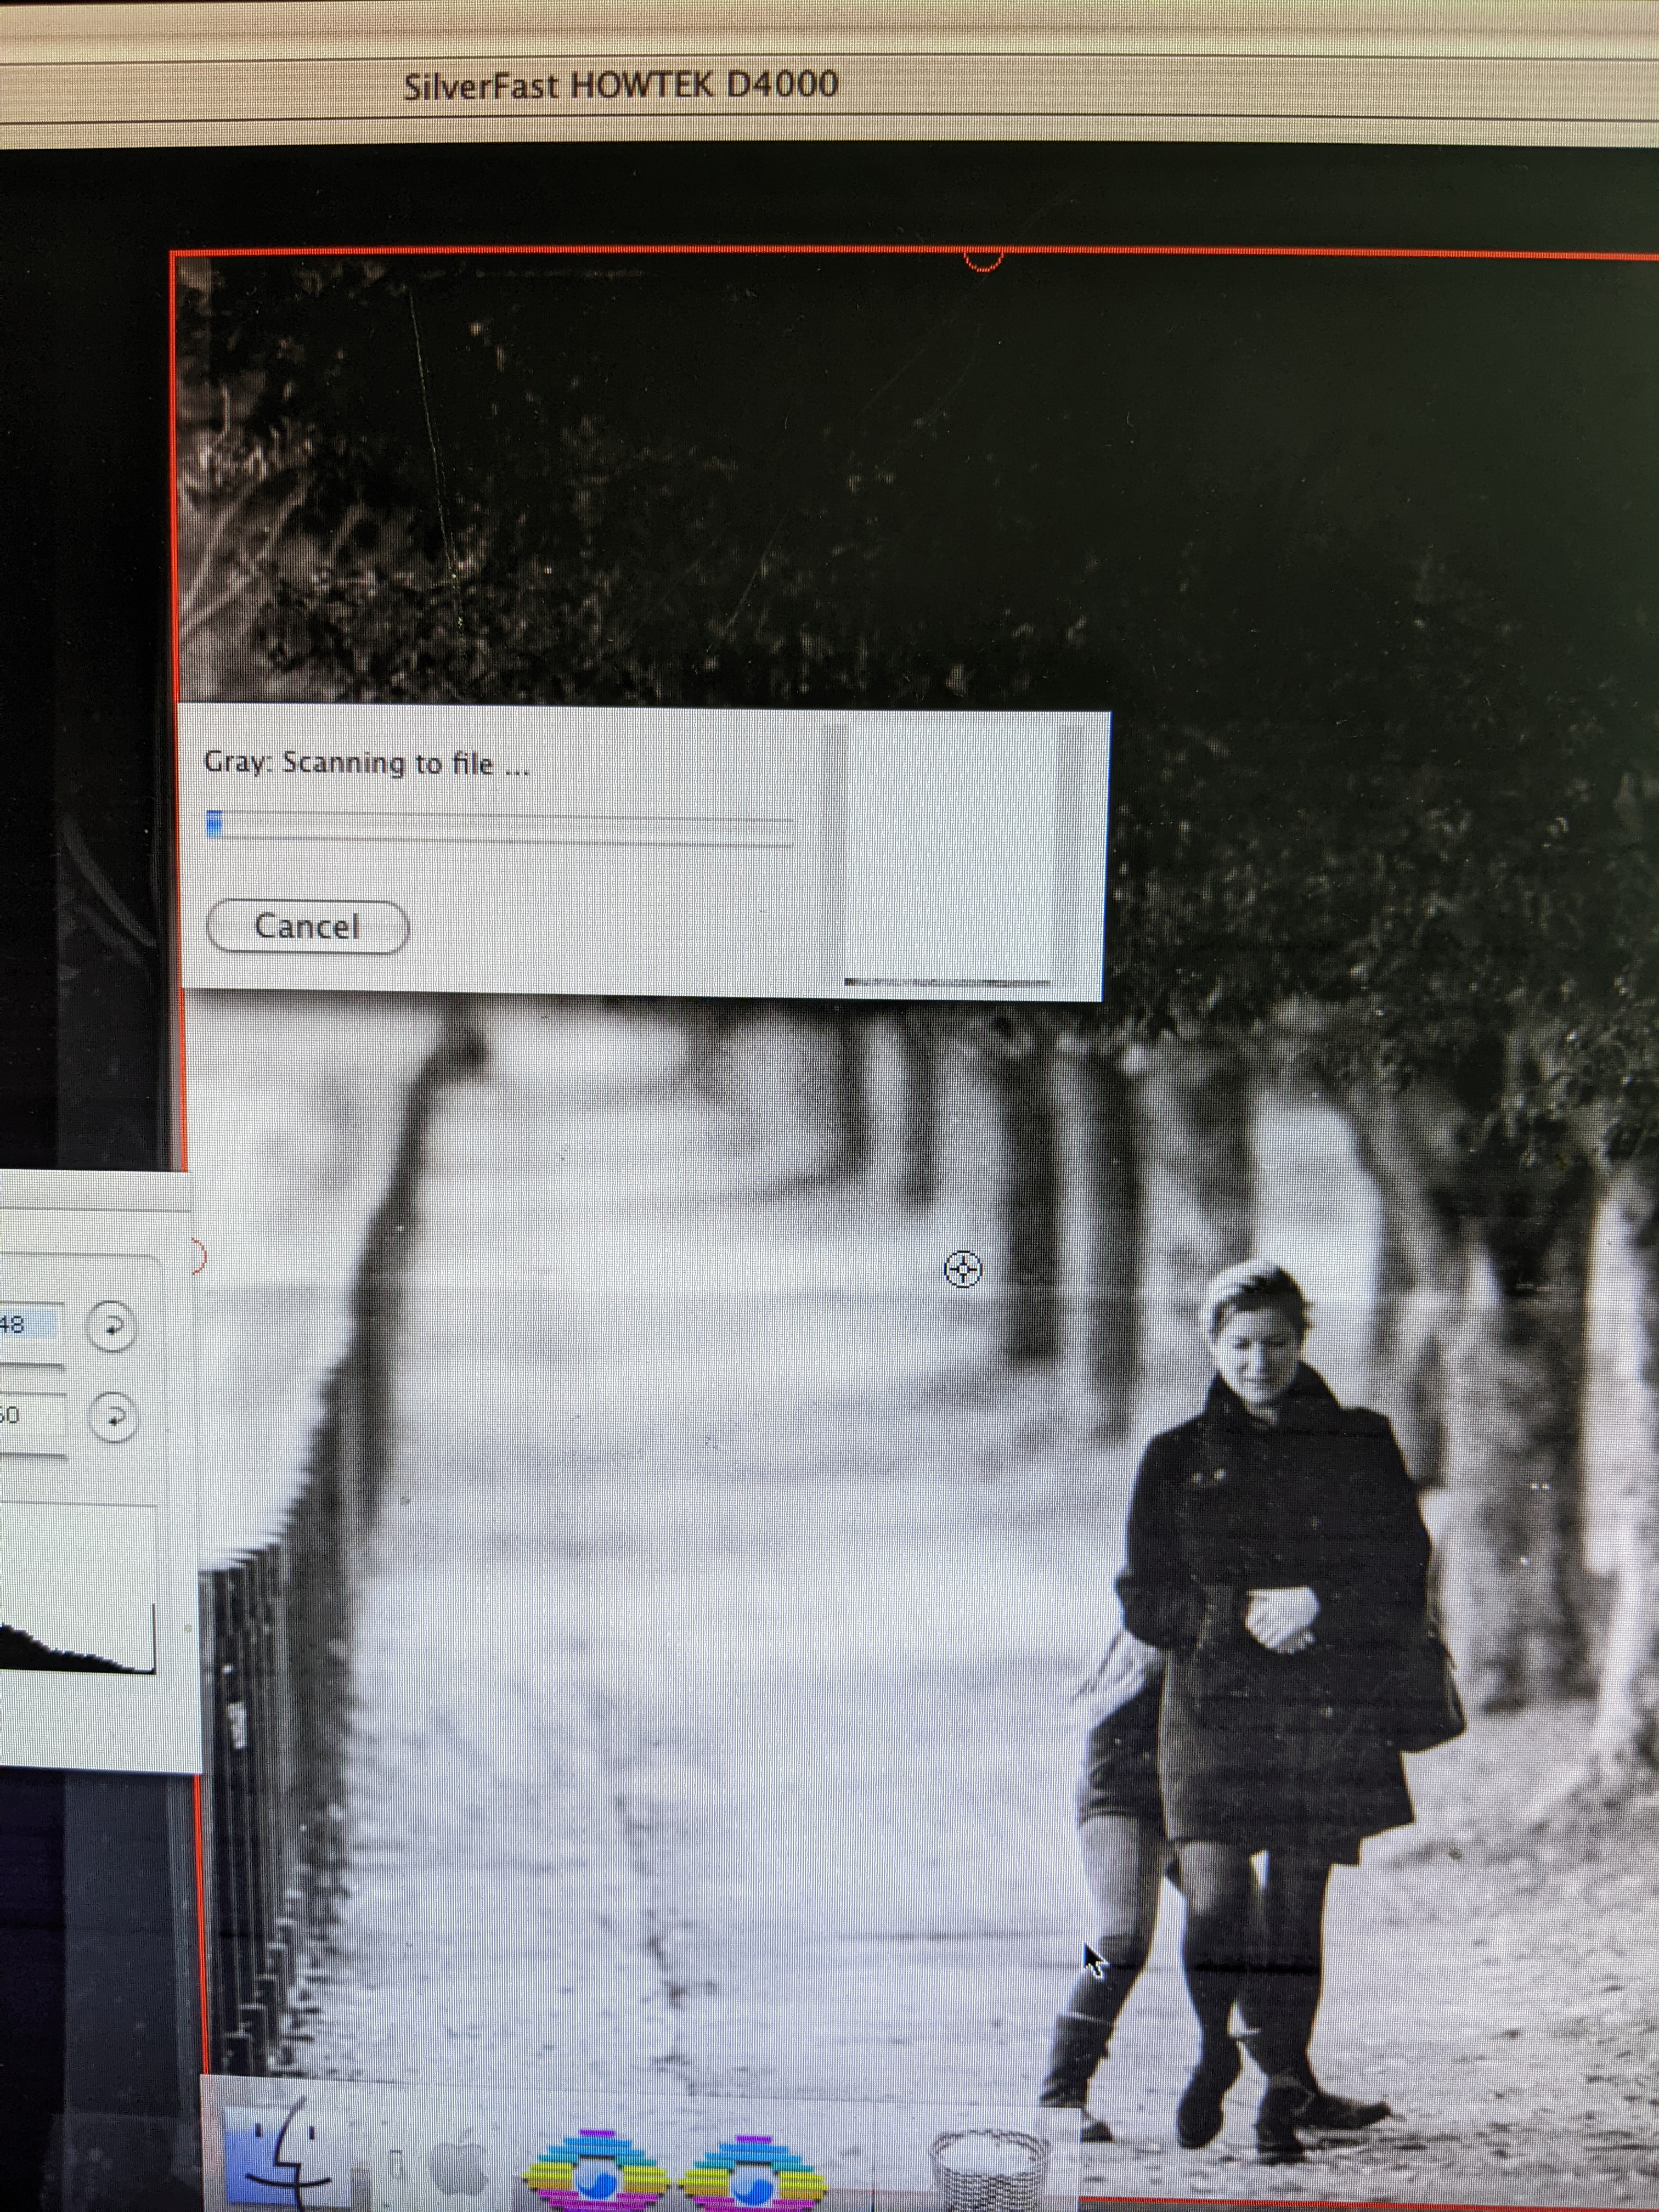Image resolution: width=1659 pixels, height=2212 pixels.
Task: Select the crosshair target marker on preview
Action: 963,1270
